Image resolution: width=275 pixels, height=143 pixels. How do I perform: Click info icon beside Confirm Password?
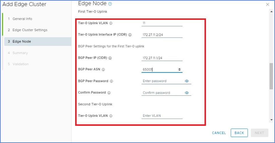[x=109, y=93]
